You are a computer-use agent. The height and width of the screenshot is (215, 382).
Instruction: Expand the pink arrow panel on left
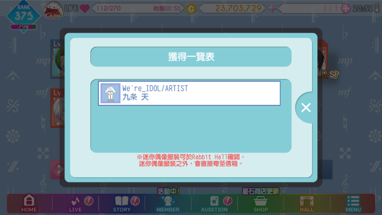58,169
